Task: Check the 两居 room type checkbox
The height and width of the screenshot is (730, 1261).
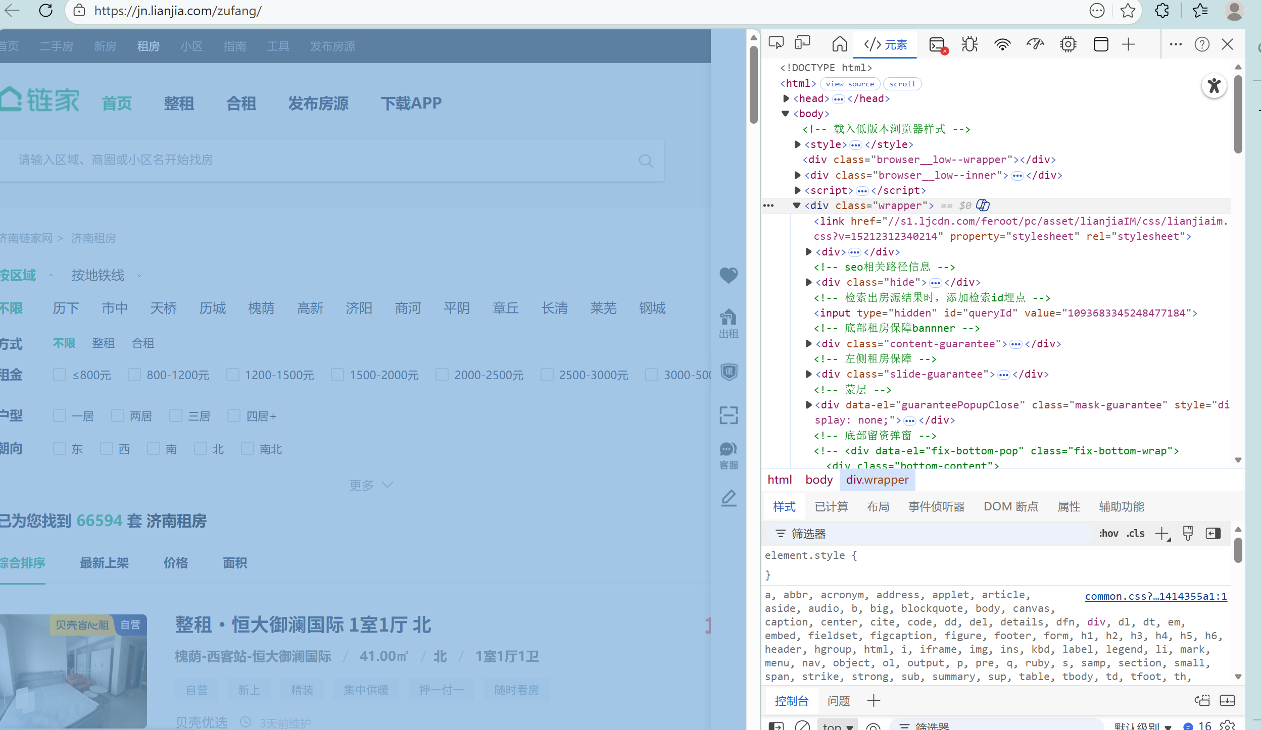Action: coord(118,415)
